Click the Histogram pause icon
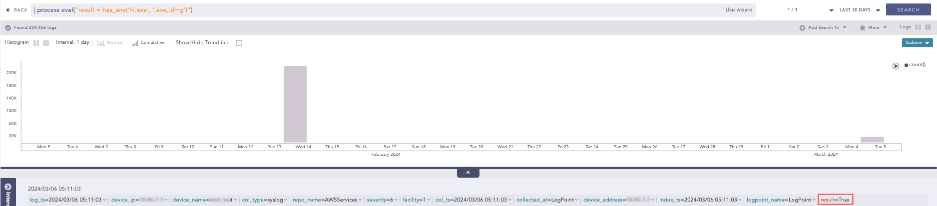Screen dimensions: 937x206 point(36,43)
